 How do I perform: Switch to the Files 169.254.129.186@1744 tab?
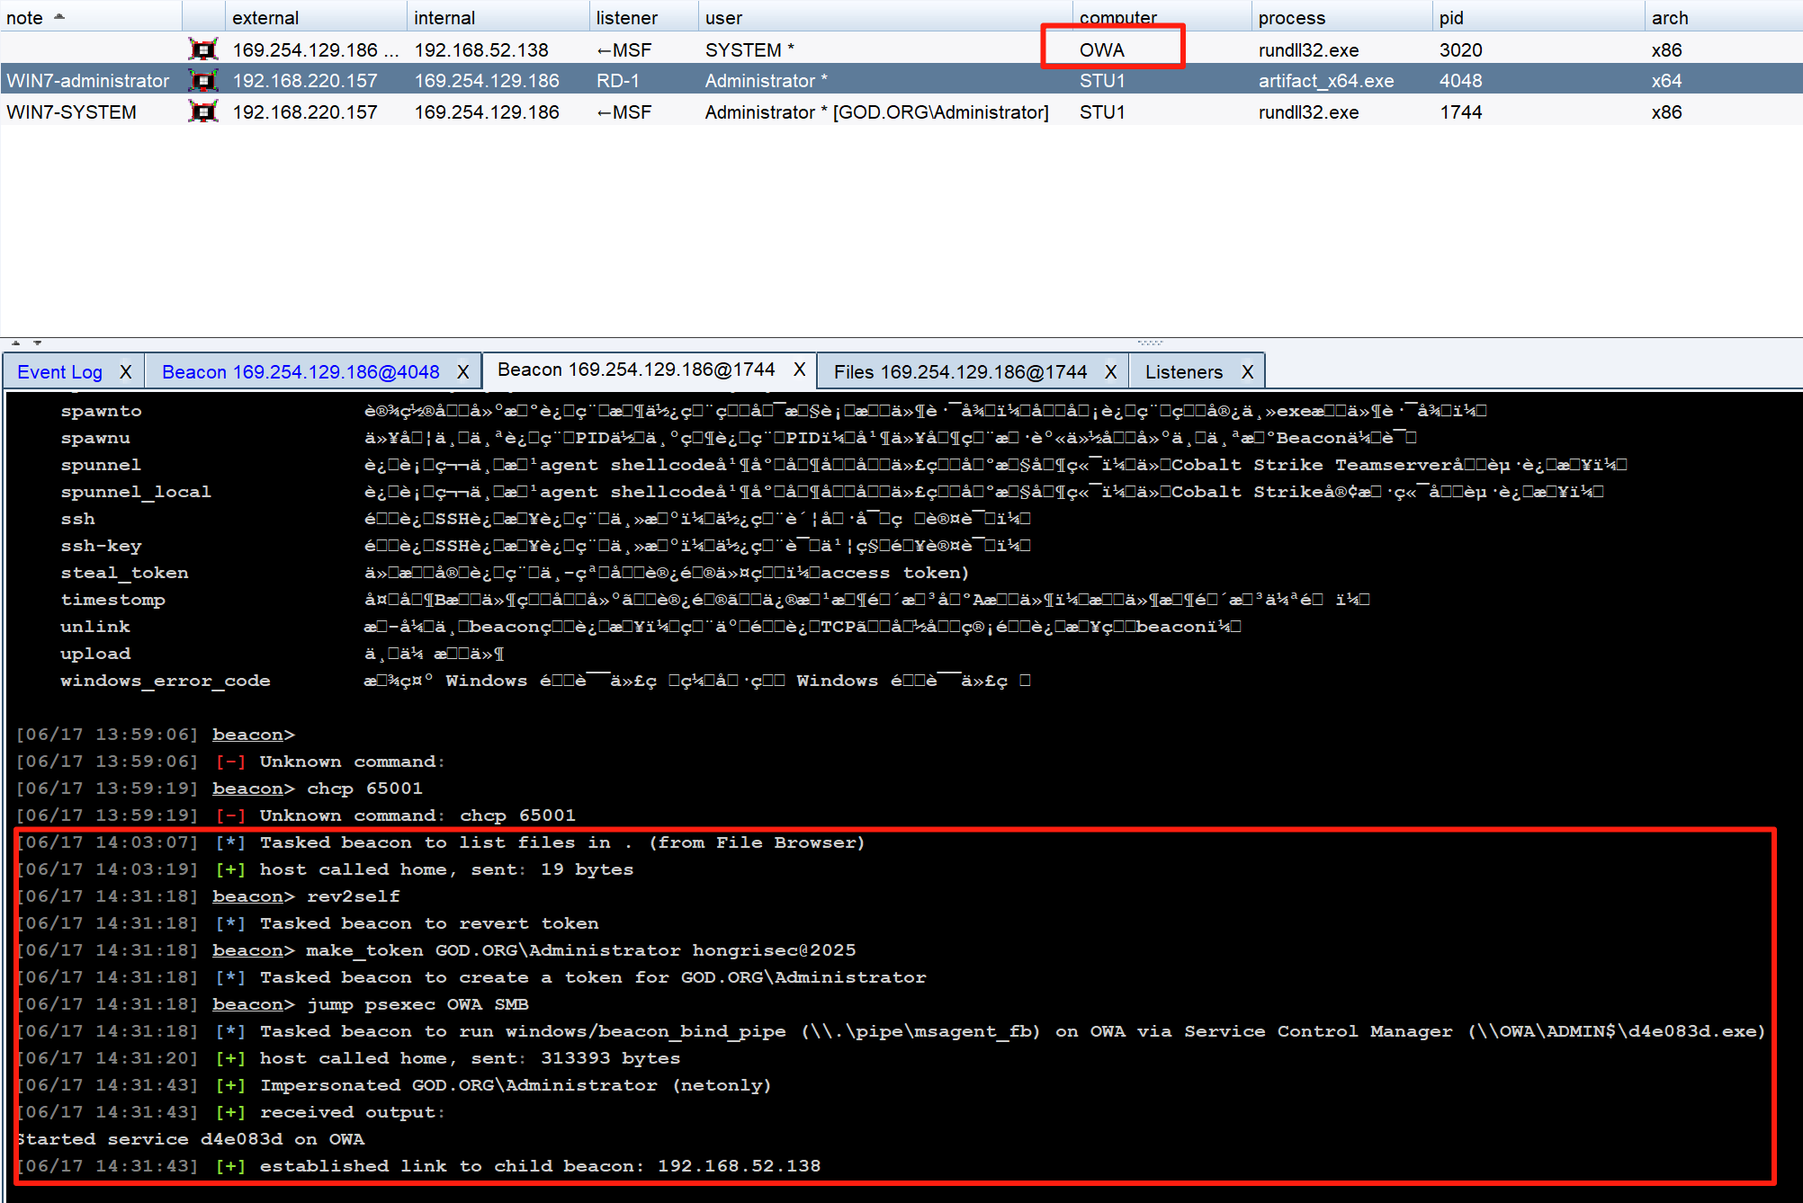pos(960,372)
